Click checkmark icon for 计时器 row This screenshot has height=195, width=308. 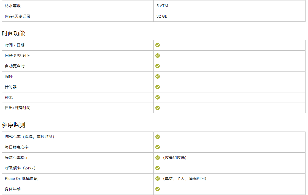(x=158, y=87)
